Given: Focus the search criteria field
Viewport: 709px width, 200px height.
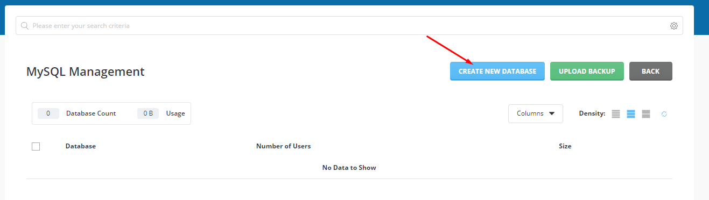Looking at the screenshot, I should [x=349, y=26].
